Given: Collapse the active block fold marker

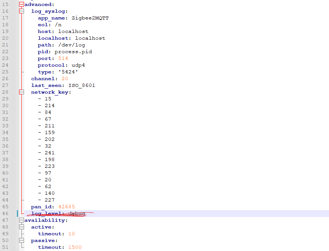Looking at the screenshot, I should click(21, 227).
